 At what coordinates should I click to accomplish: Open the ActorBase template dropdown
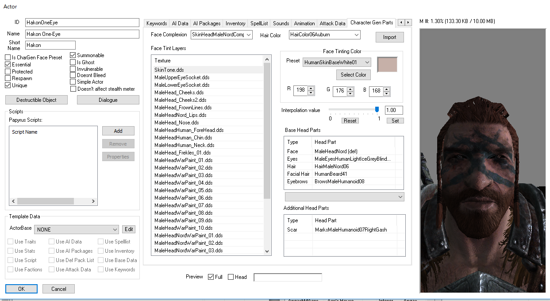(77, 230)
